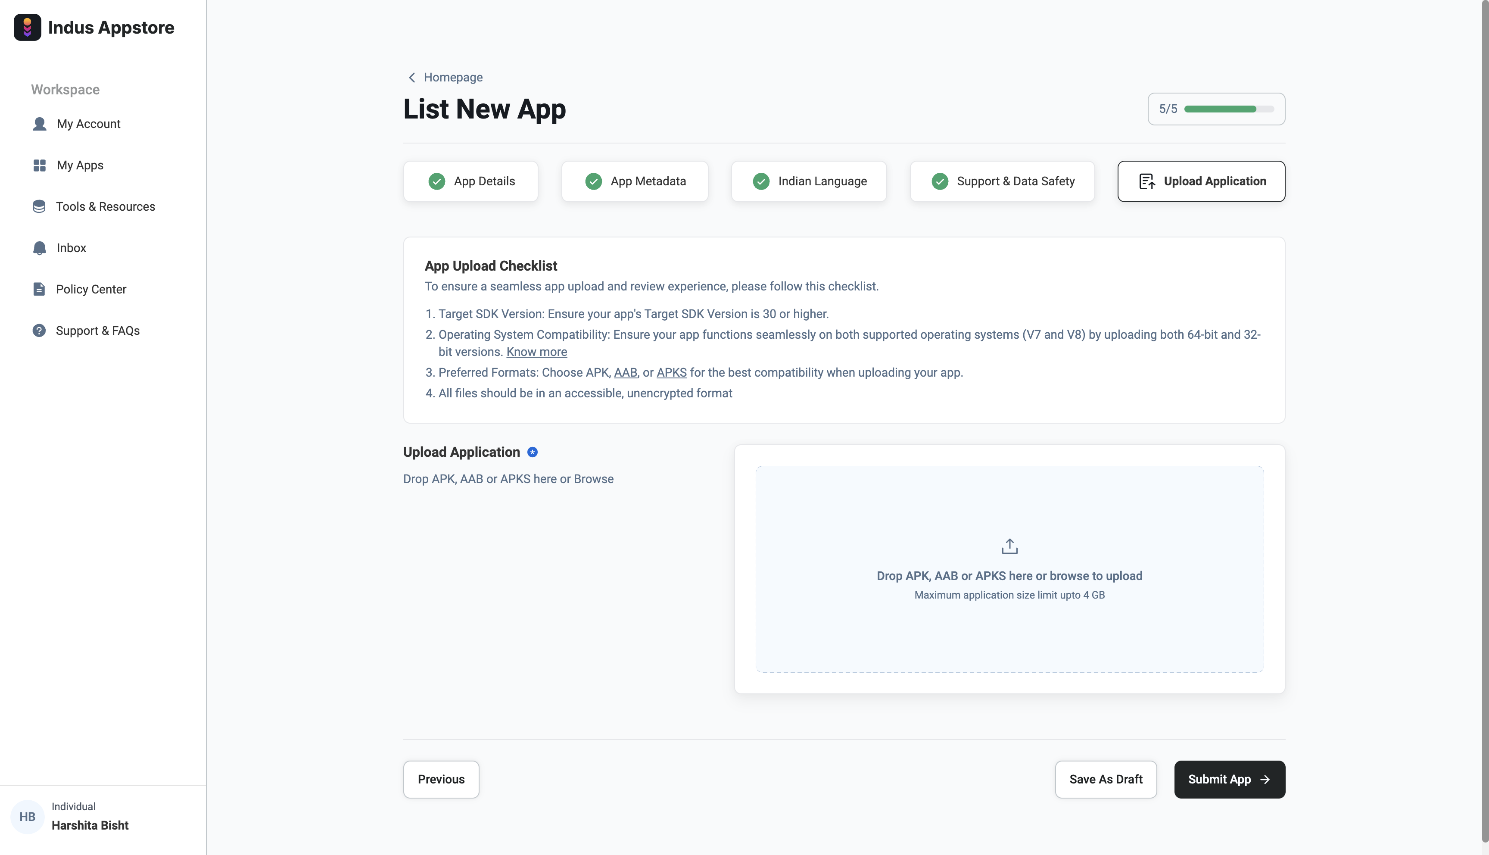Click the Workspace section label
This screenshot has width=1489, height=855.
coord(65,90)
